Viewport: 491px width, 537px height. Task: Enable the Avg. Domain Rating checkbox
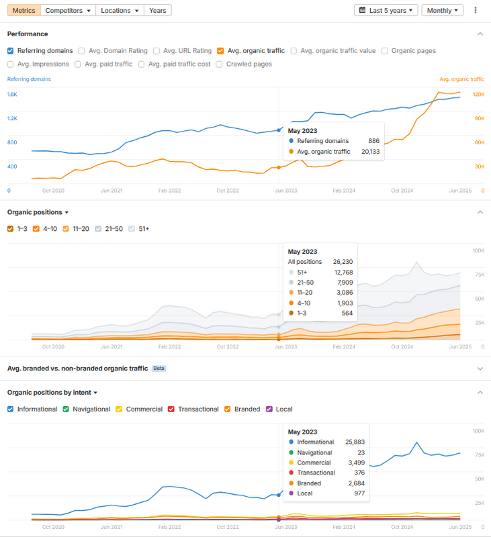tap(81, 50)
